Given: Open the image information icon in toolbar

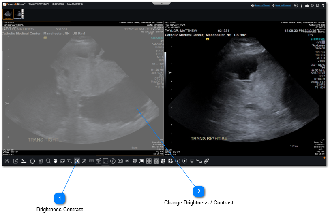Looking at the screenshot, I should click(113, 161).
